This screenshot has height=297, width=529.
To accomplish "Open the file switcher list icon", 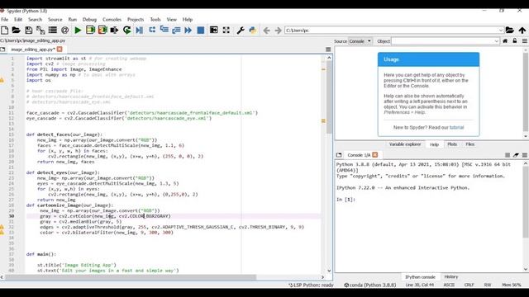I will click(53, 31).
